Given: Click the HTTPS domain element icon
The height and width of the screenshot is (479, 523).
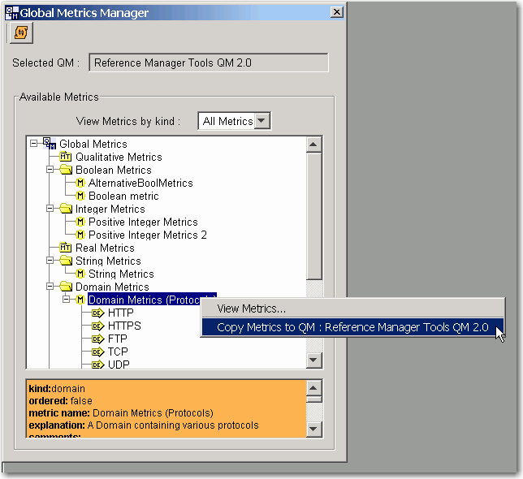Looking at the screenshot, I should pyautogui.click(x=97, y=326).
